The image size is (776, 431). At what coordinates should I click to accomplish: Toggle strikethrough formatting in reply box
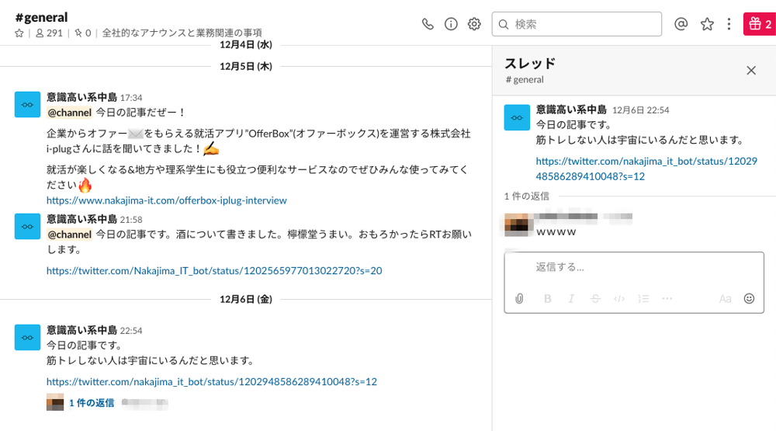(595, 298)
